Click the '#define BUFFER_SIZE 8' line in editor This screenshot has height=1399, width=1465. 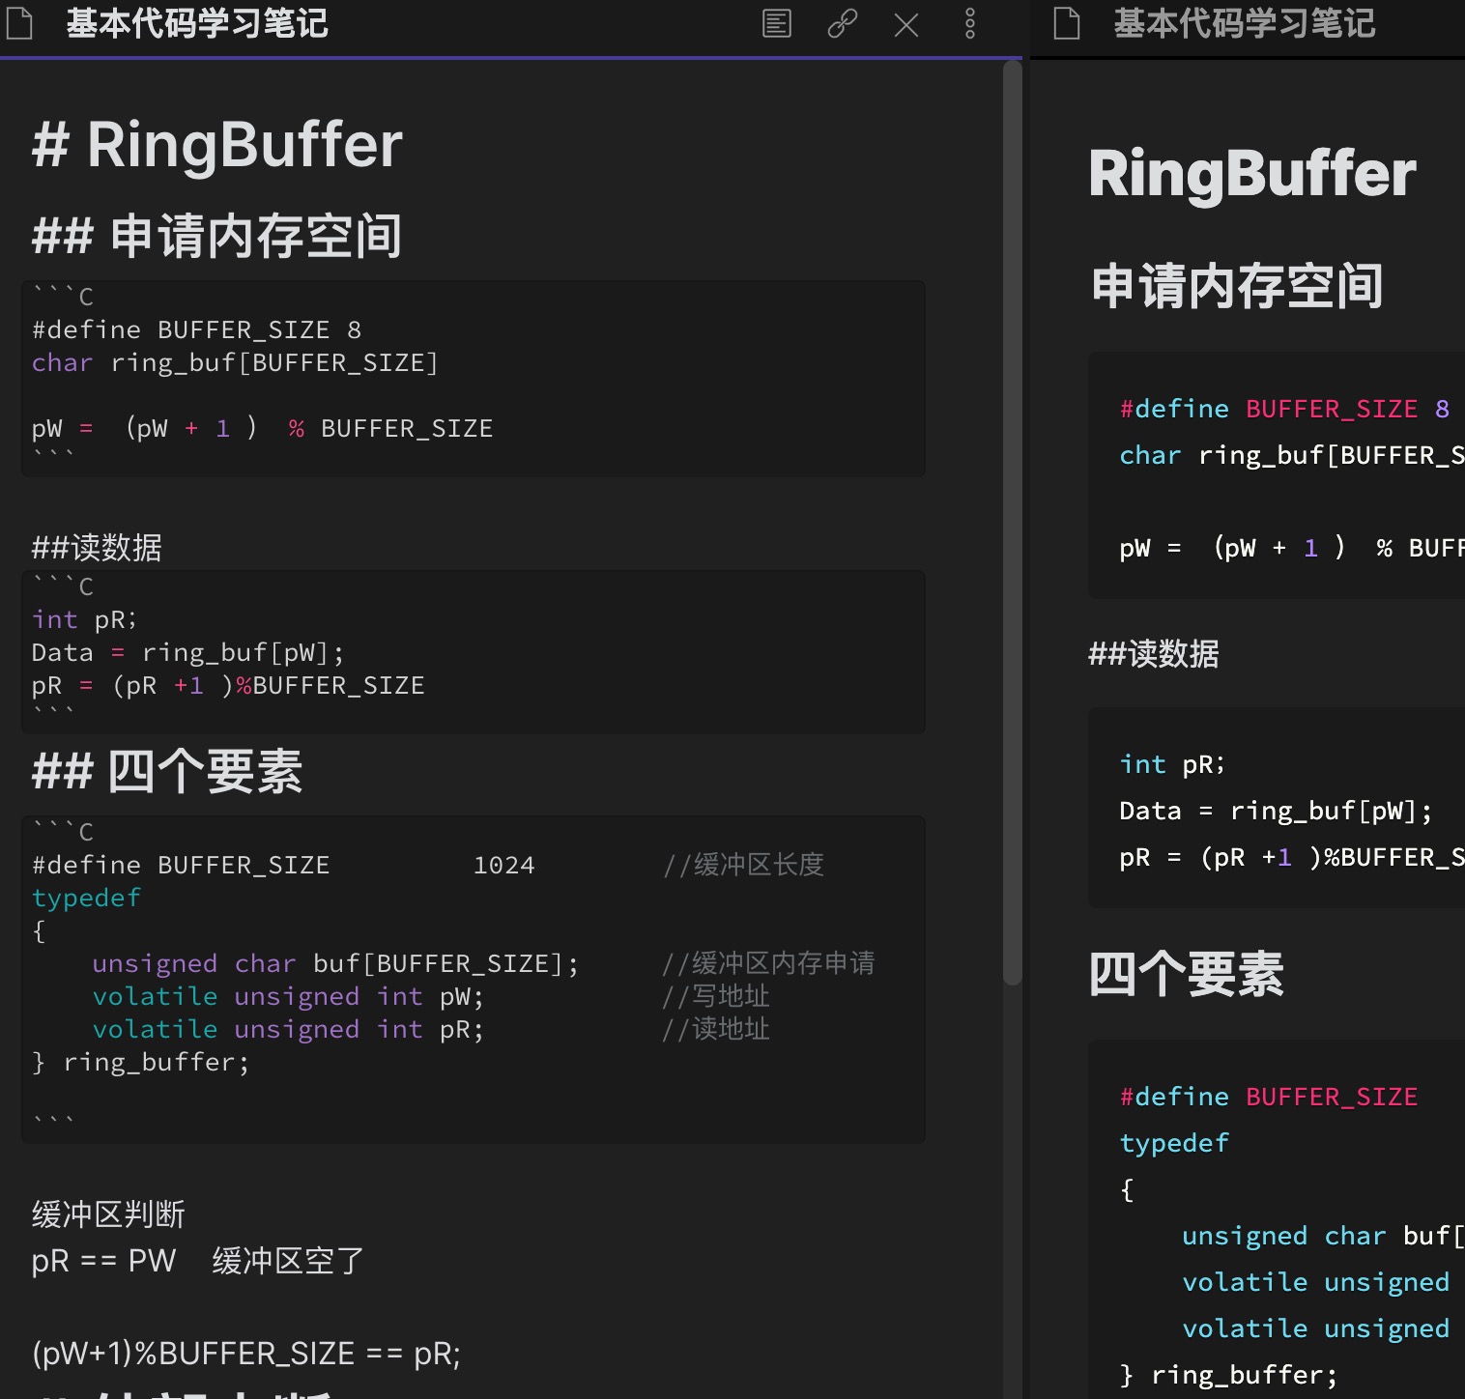click(x=197, y=330)
